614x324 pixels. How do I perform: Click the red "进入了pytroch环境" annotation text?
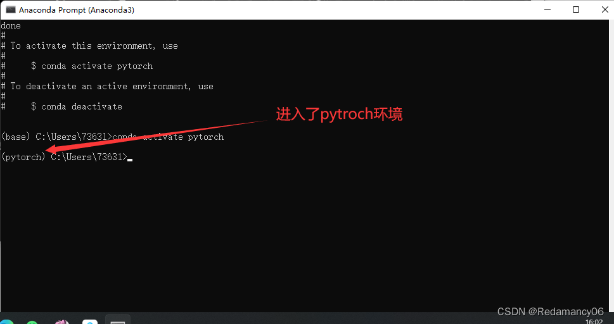pyautogui.click(x=339, y=114)
